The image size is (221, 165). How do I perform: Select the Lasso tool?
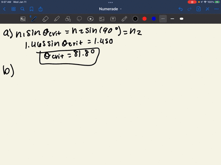(79, 19)
